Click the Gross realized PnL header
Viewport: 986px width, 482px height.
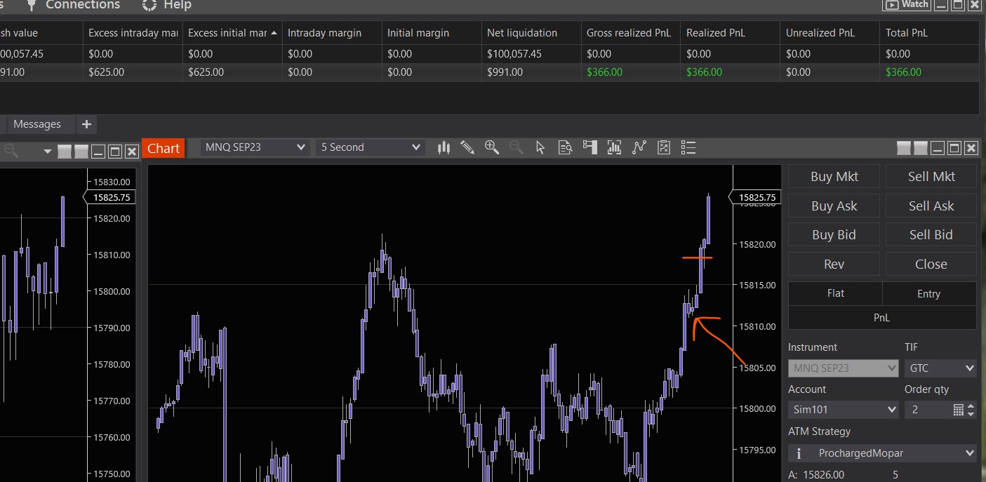click(631, 33)
